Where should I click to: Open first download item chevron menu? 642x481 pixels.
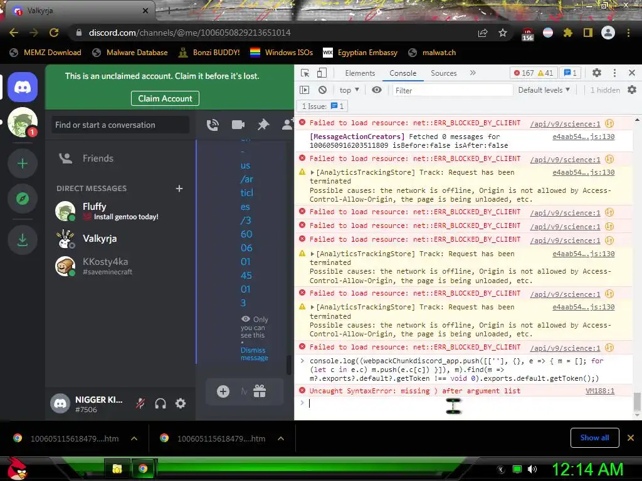click(x=134, y=438)
